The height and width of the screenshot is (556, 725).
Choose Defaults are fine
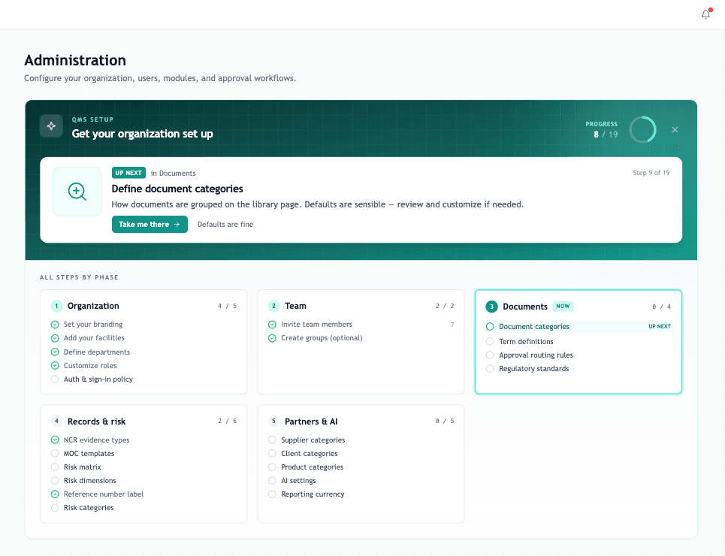tap(225, 225)
